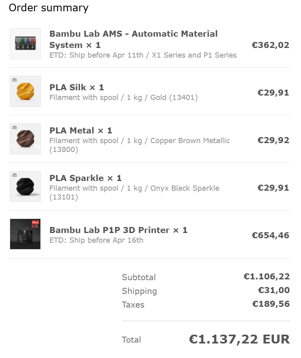Click the Order summary heading
The image size is (301, 358).
point(48,8)
